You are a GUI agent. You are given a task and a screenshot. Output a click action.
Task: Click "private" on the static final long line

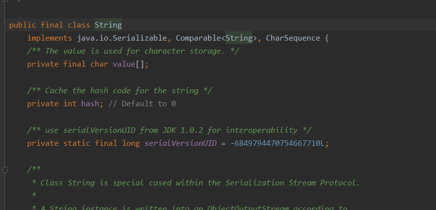click(x=43, y=143)
